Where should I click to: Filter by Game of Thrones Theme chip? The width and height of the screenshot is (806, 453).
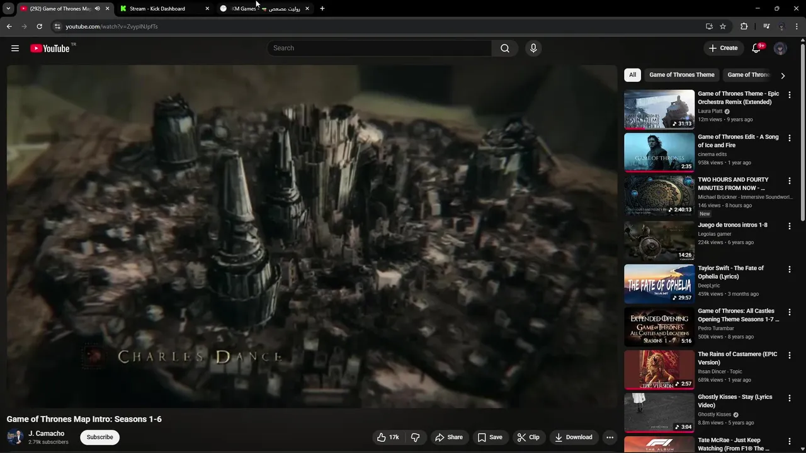(682, 75)
